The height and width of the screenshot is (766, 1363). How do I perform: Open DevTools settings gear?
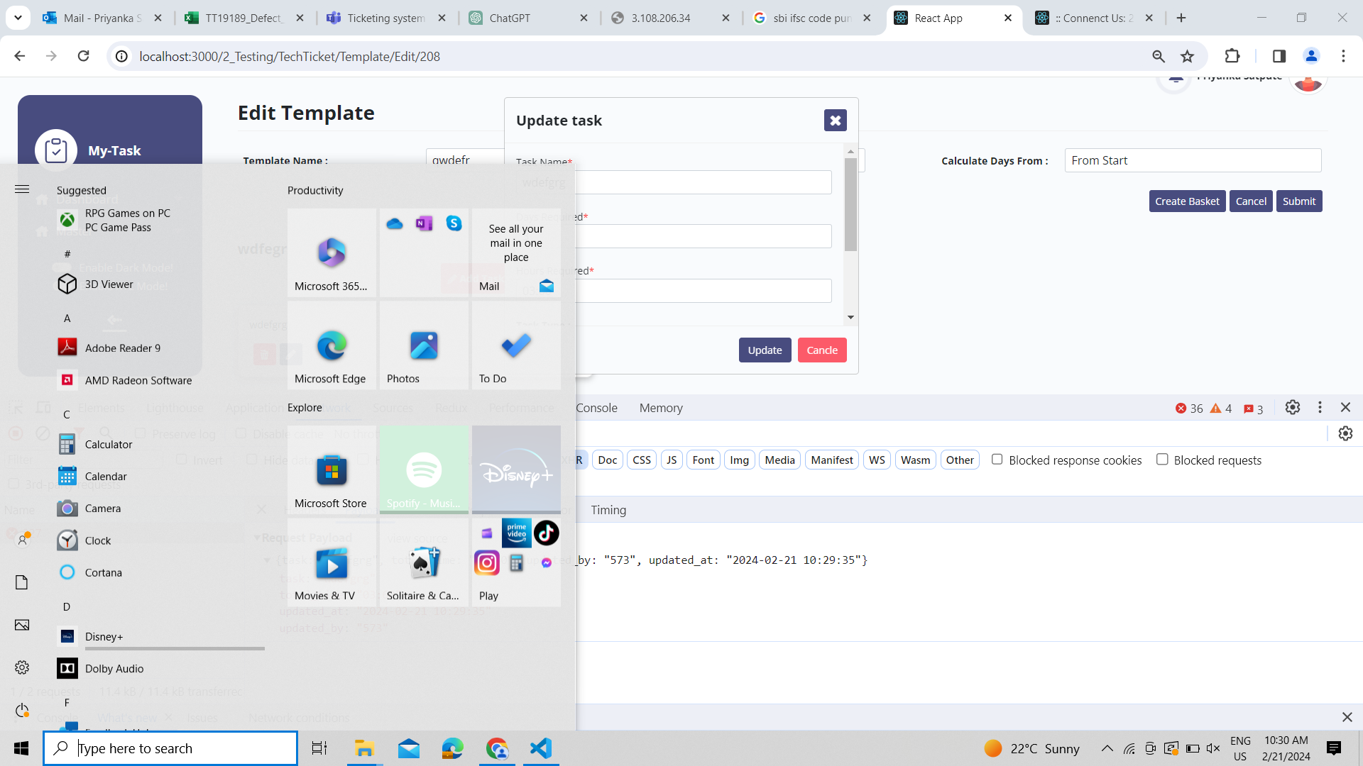(1293, 408)
